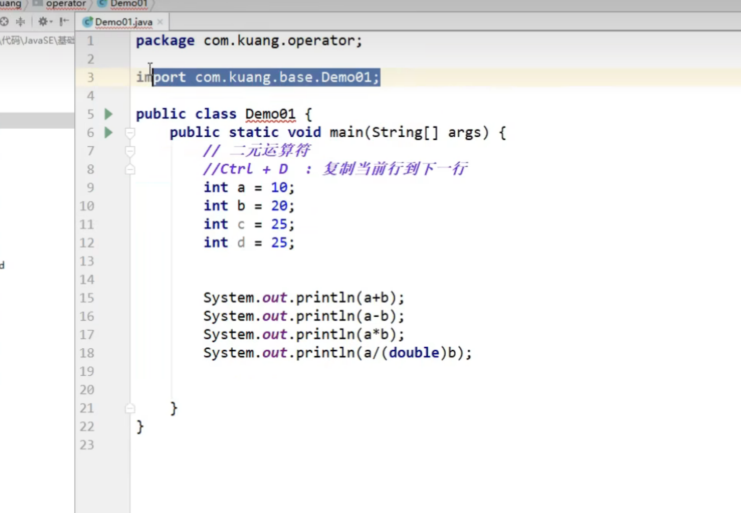Collapse the main method fold marker on line 6

point(130,133)
